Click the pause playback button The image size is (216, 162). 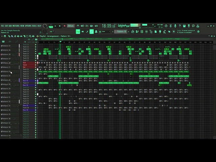[55, 26]
